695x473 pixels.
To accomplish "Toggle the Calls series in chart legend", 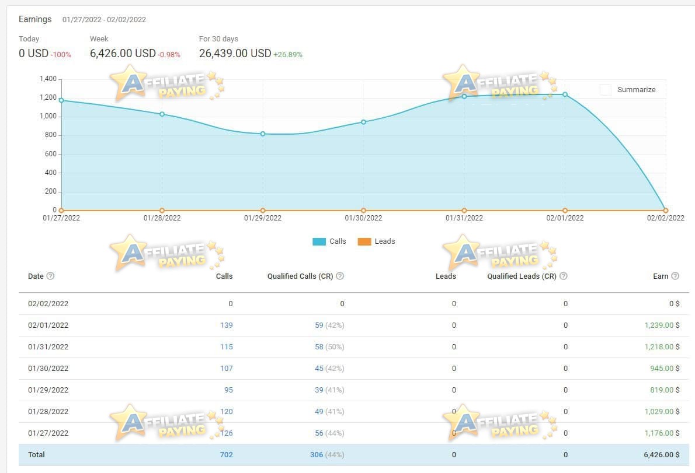I will tap(329, 241).
